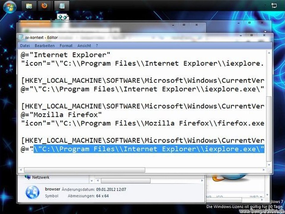285x214 pixels.
Task: Close the rightmost background window
Action: pyautogui.click(x=262, y=23)
